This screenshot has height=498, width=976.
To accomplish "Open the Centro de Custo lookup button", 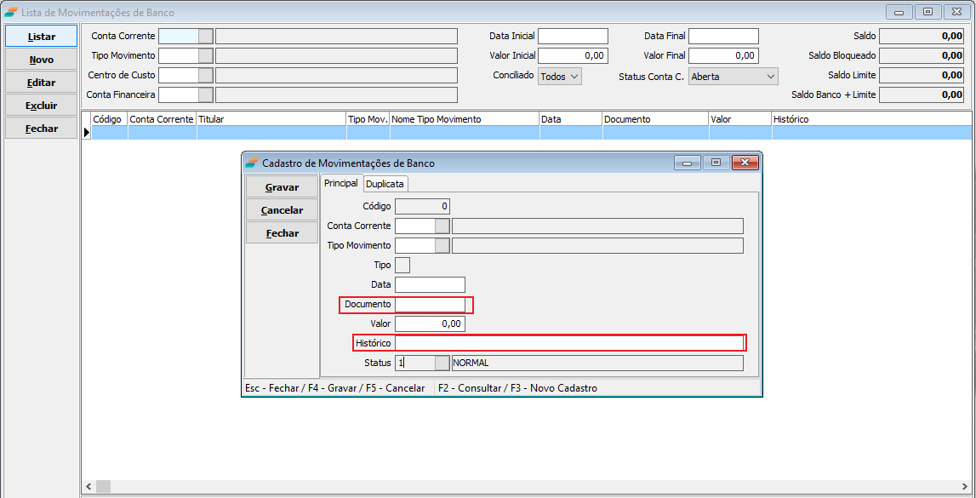I will point(205,75).
